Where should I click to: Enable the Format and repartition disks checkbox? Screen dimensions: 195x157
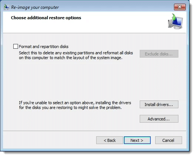15,46
